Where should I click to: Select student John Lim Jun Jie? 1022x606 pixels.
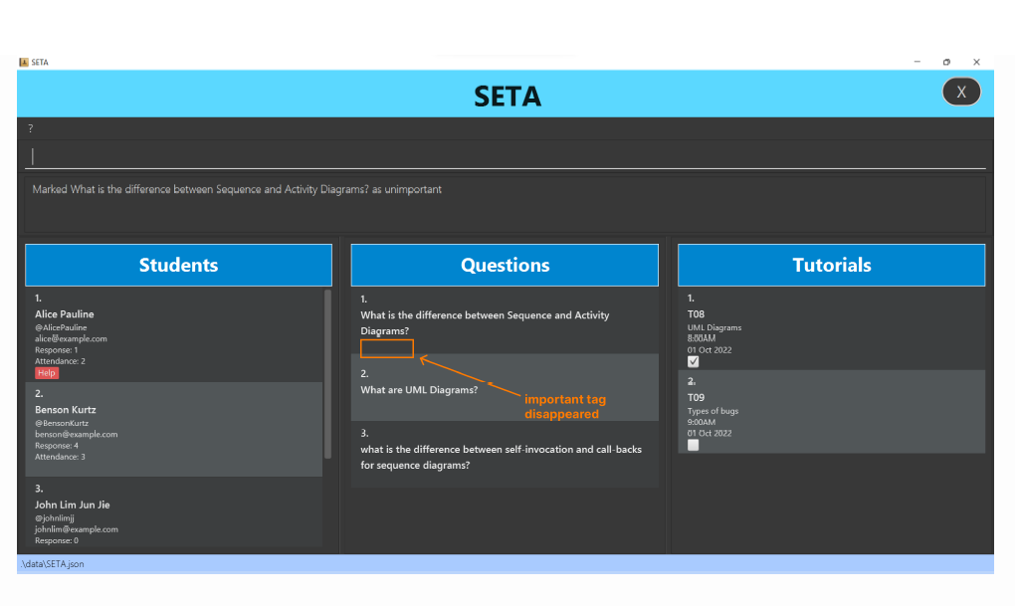(174, 512)
